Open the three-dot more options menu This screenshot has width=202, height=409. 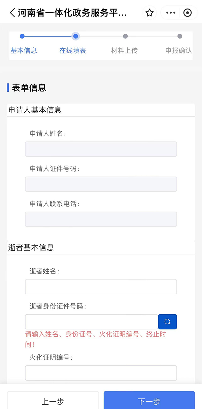coord(170,13)
